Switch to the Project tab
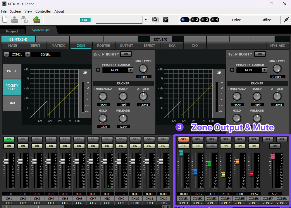The image size is (291, 208). [x=12, y=31]
